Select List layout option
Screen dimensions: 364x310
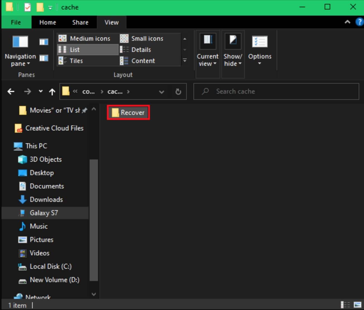[88, 50]
